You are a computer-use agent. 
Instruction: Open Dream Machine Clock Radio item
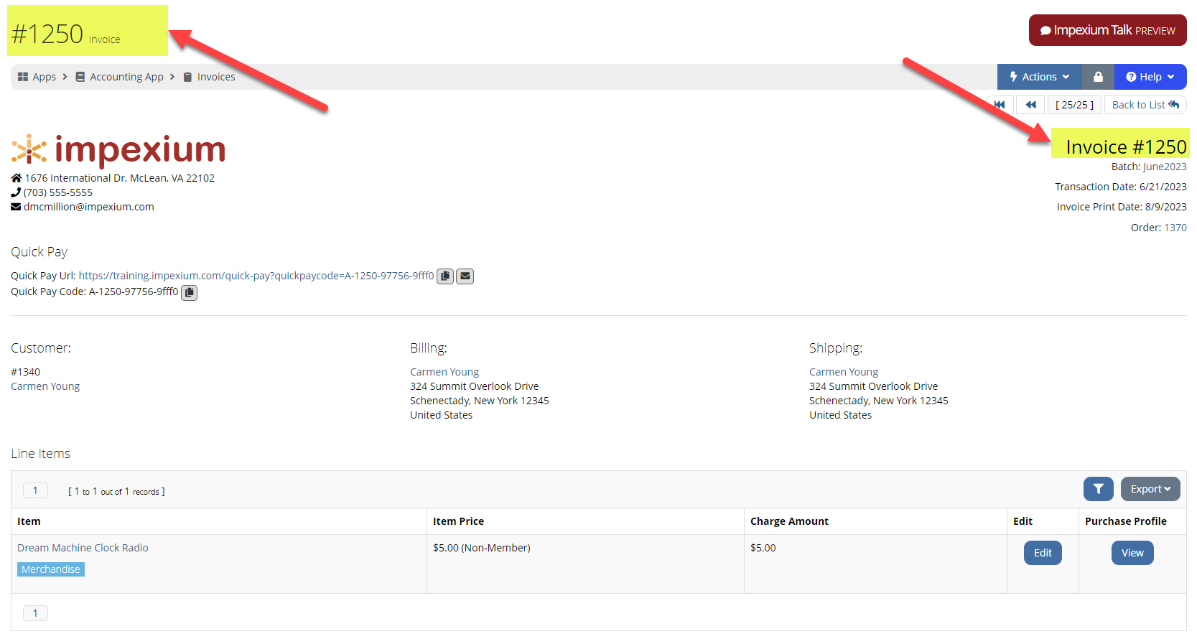tap(83, 548)
